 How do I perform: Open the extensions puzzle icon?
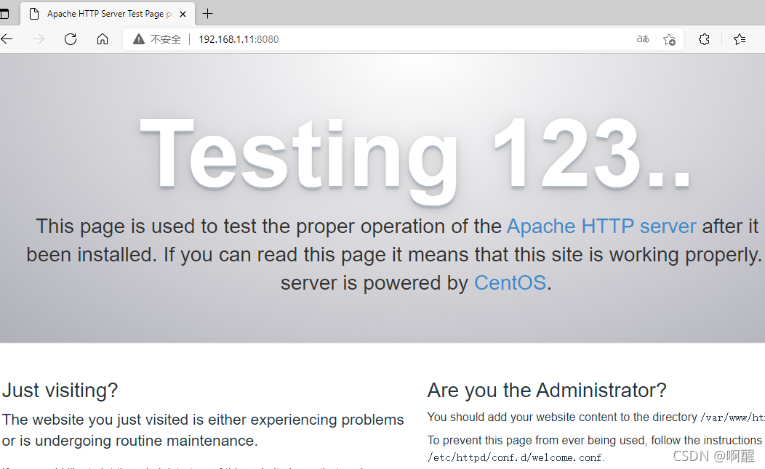[x=704, y=39]
